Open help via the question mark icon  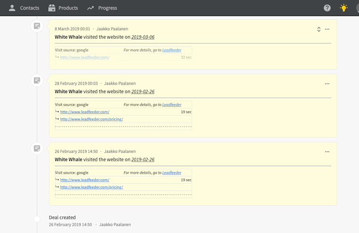327,8
